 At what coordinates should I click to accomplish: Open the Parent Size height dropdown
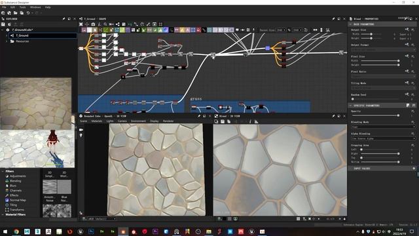pyautogui.click(x=297, y=30)
